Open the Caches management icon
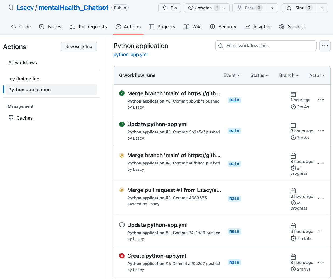Viewport: 333px width, 279px height. 11,118
